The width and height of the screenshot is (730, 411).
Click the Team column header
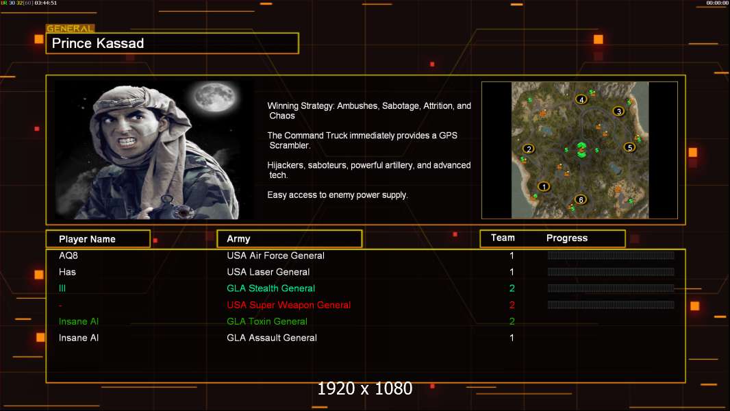coord(503,238)
